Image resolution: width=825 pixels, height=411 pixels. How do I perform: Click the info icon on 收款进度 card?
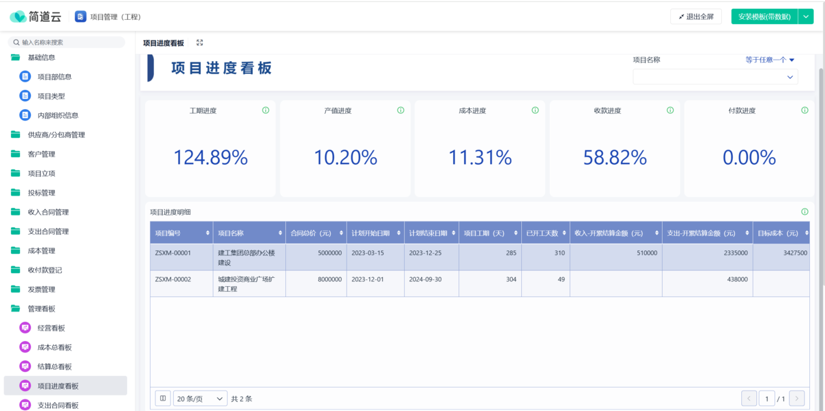point(670,110)
